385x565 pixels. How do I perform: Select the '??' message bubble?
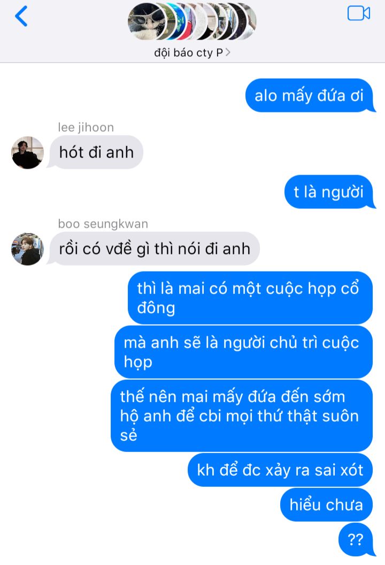[356, 539]
